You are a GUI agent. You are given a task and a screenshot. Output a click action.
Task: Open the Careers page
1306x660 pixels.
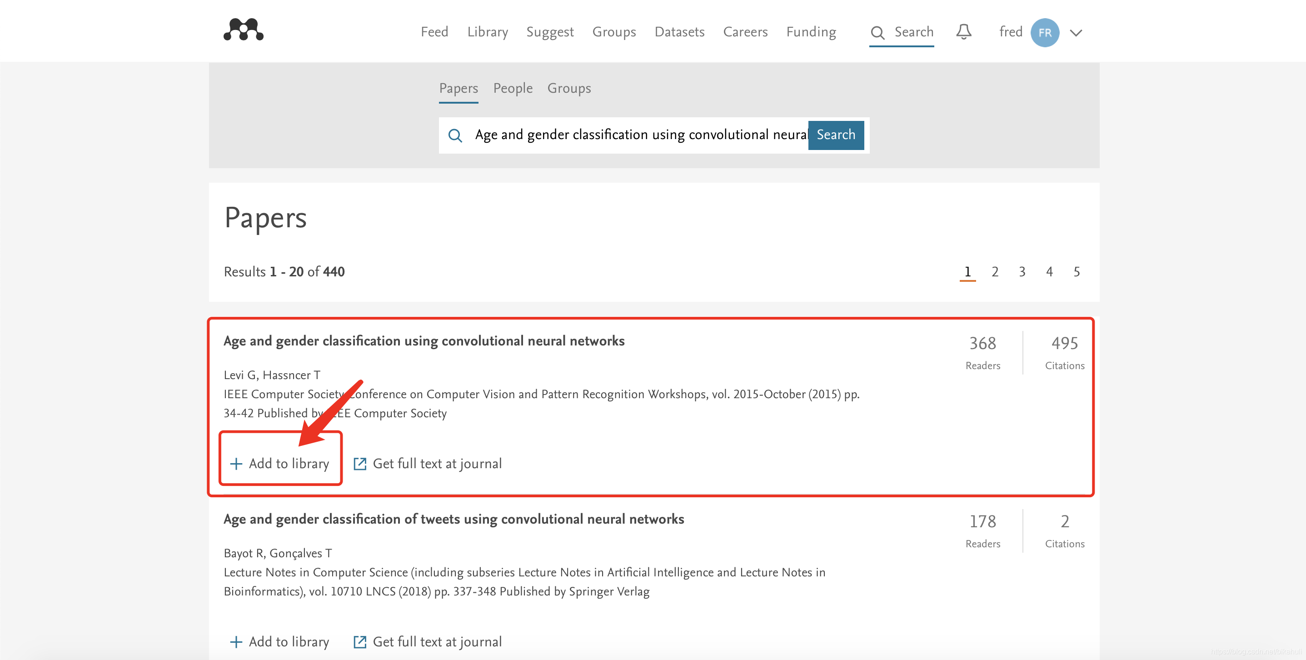click(745, 32)
